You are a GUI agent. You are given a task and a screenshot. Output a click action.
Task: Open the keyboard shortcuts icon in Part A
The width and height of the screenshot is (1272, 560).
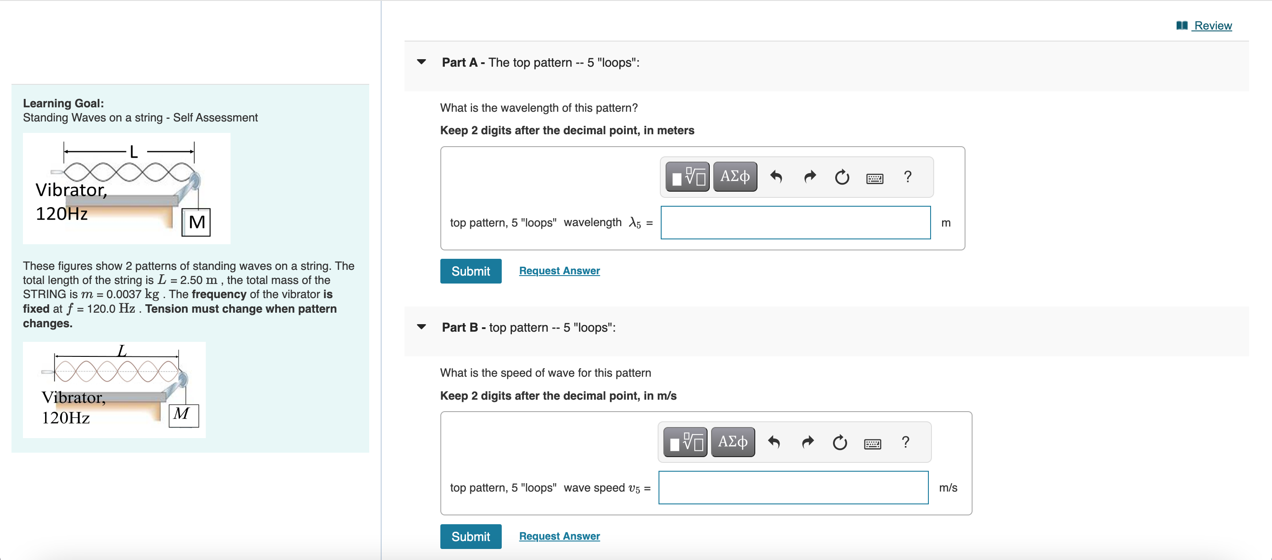point(874,178)
